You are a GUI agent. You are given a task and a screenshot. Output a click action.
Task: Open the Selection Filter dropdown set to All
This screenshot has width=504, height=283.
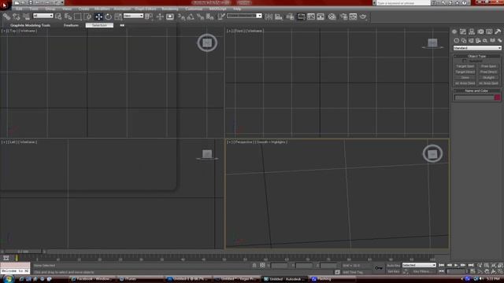[x=43, y=16]
